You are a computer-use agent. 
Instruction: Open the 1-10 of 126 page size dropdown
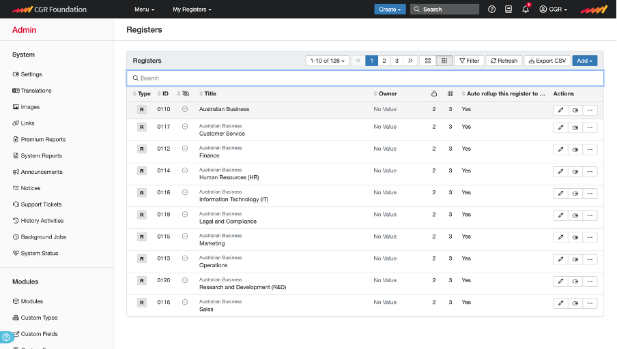pos(328,61)
